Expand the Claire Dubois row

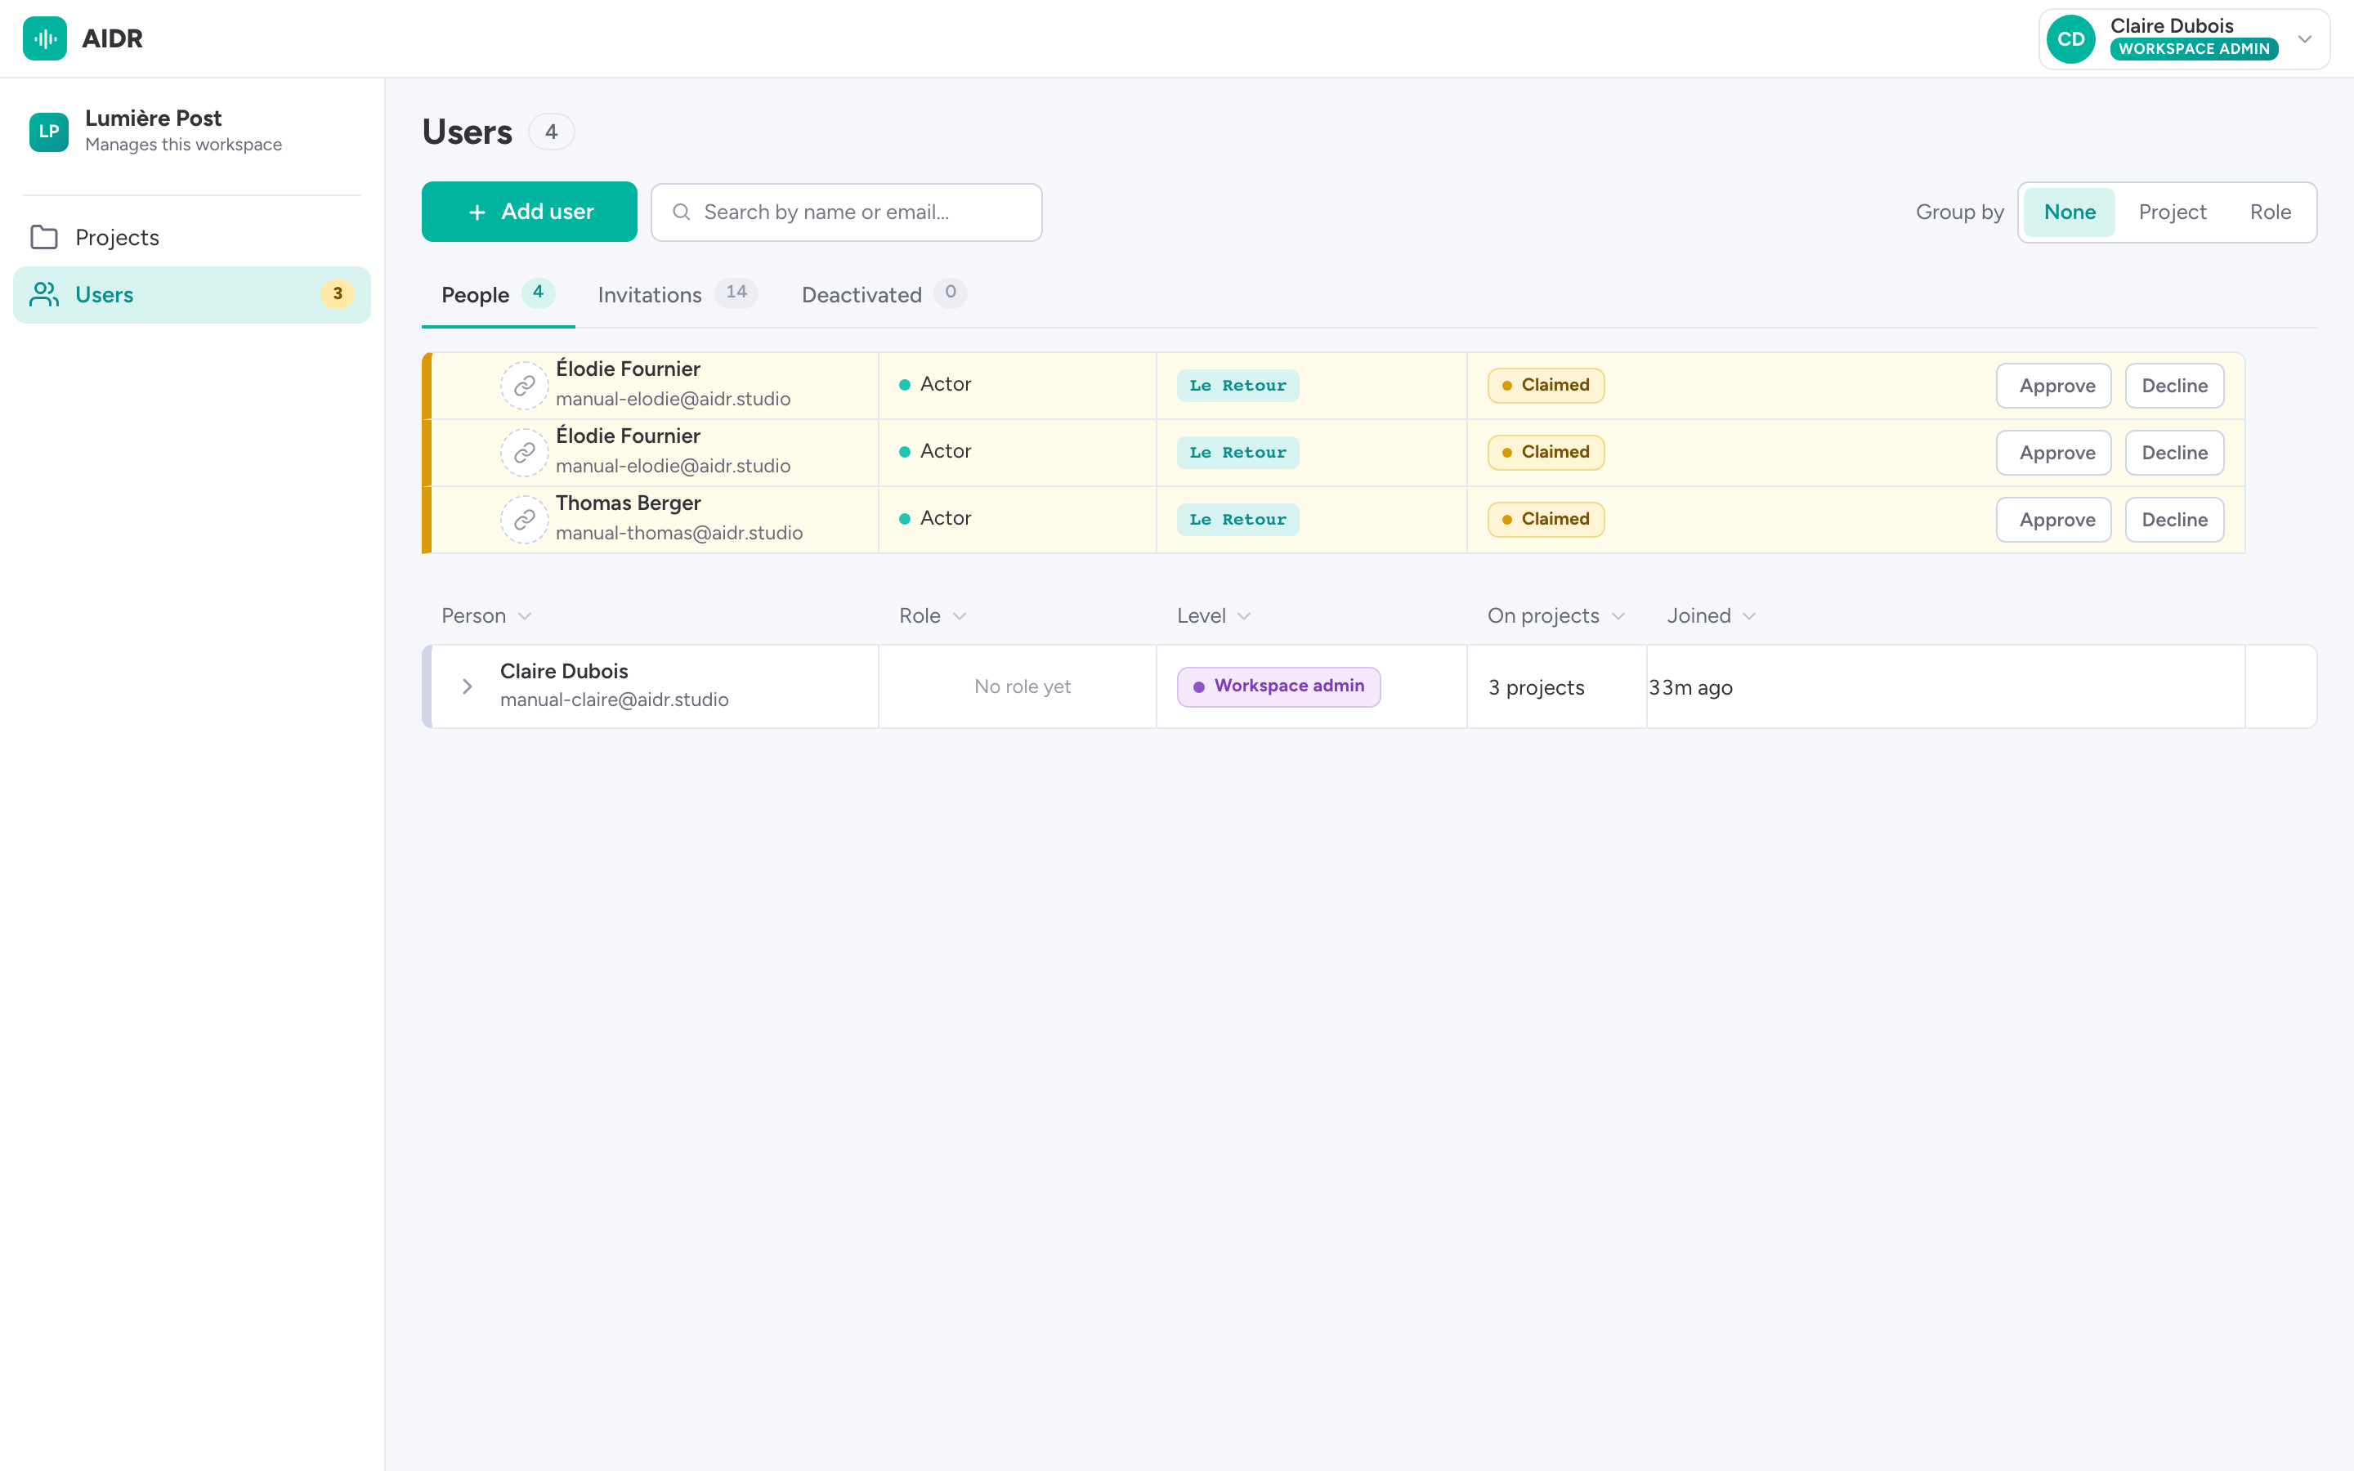point(467,686)
